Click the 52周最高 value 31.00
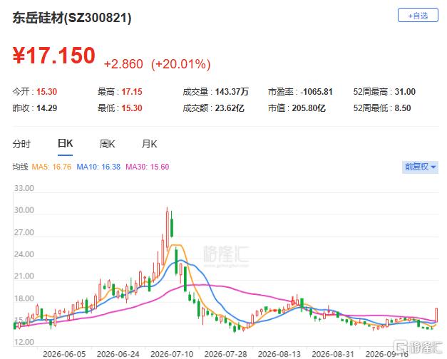Viewport: 447px width, 359px height. point(405,92)
